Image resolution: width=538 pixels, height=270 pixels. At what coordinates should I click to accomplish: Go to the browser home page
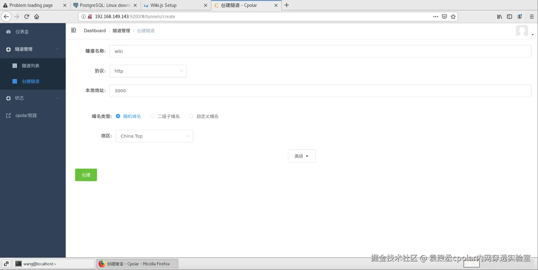click(x=37, y=17)
